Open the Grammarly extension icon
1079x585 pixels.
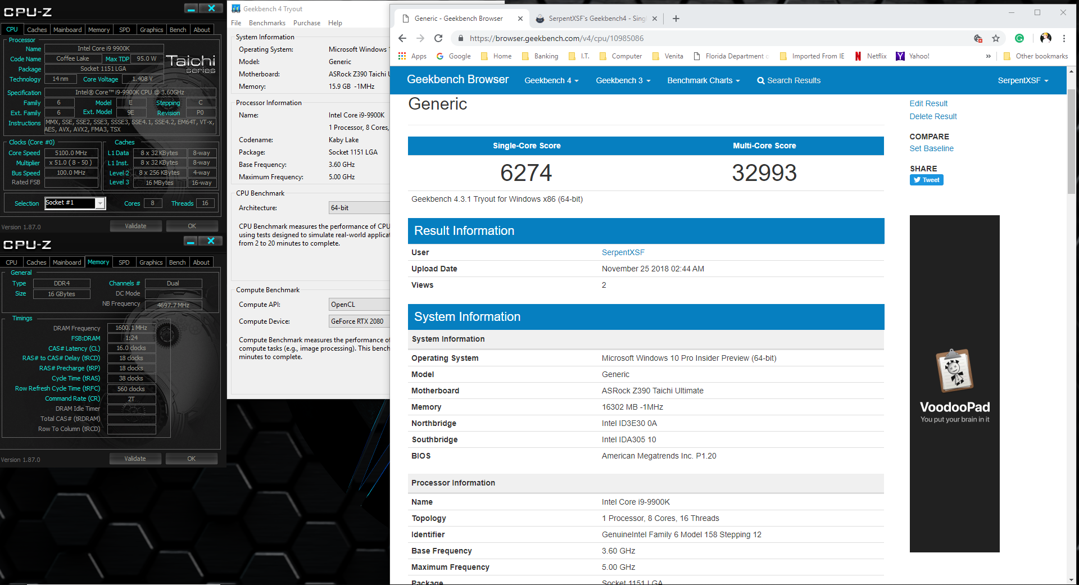coord(1019,38)
